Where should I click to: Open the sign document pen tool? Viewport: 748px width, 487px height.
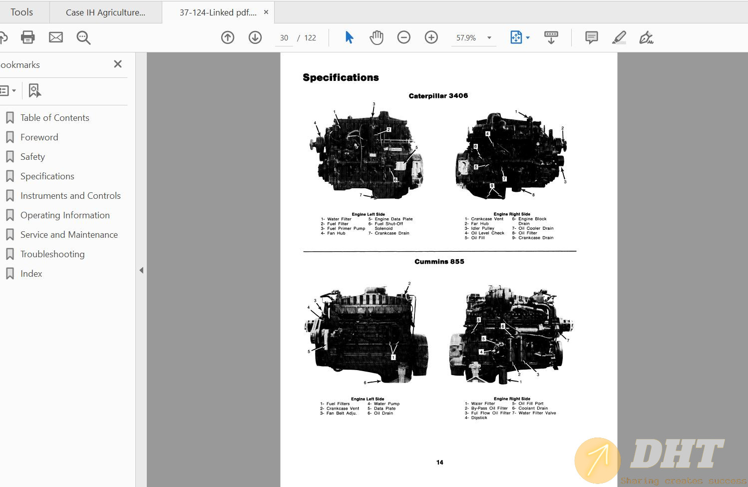(646, 37)
